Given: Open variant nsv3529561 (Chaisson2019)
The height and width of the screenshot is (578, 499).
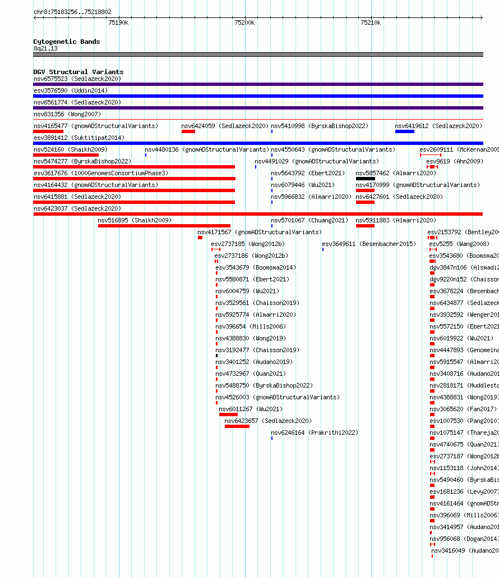Looking at the screenshot, I should coord(257,303).
